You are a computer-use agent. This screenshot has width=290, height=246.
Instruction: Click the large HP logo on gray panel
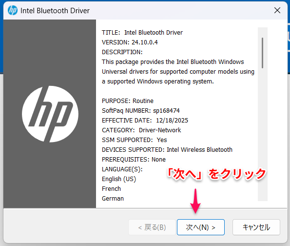pyautogui.click(x=50, y=114)
